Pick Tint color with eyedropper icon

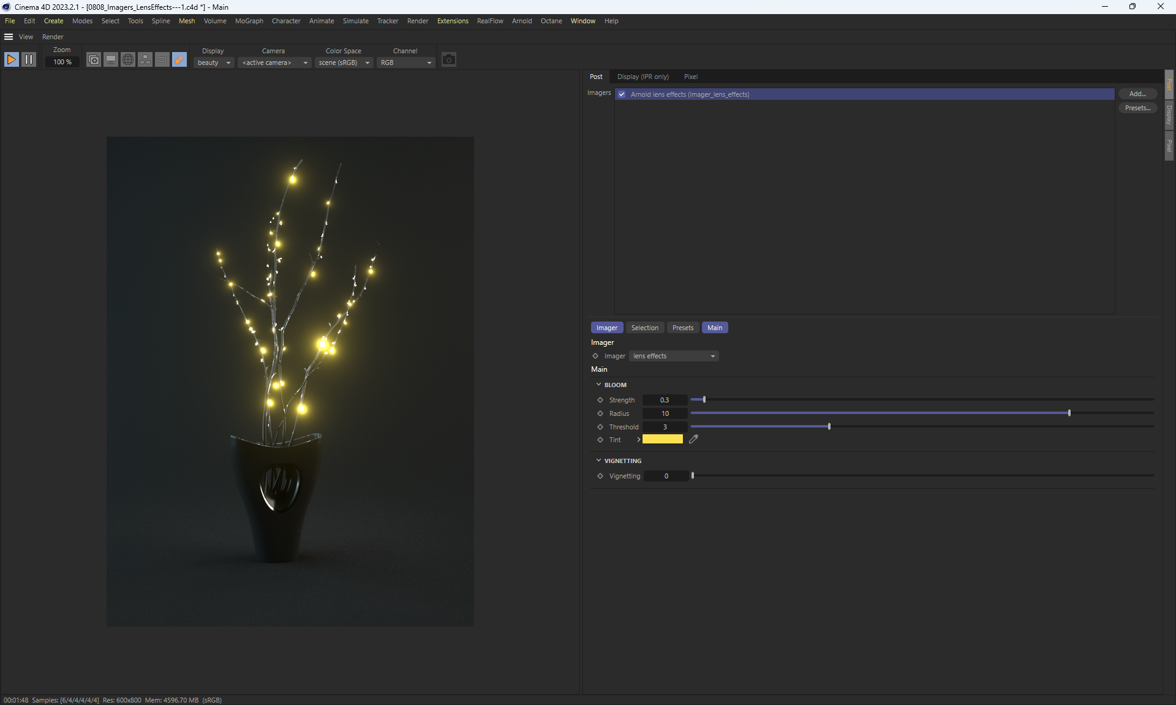(x=693, y=439)
